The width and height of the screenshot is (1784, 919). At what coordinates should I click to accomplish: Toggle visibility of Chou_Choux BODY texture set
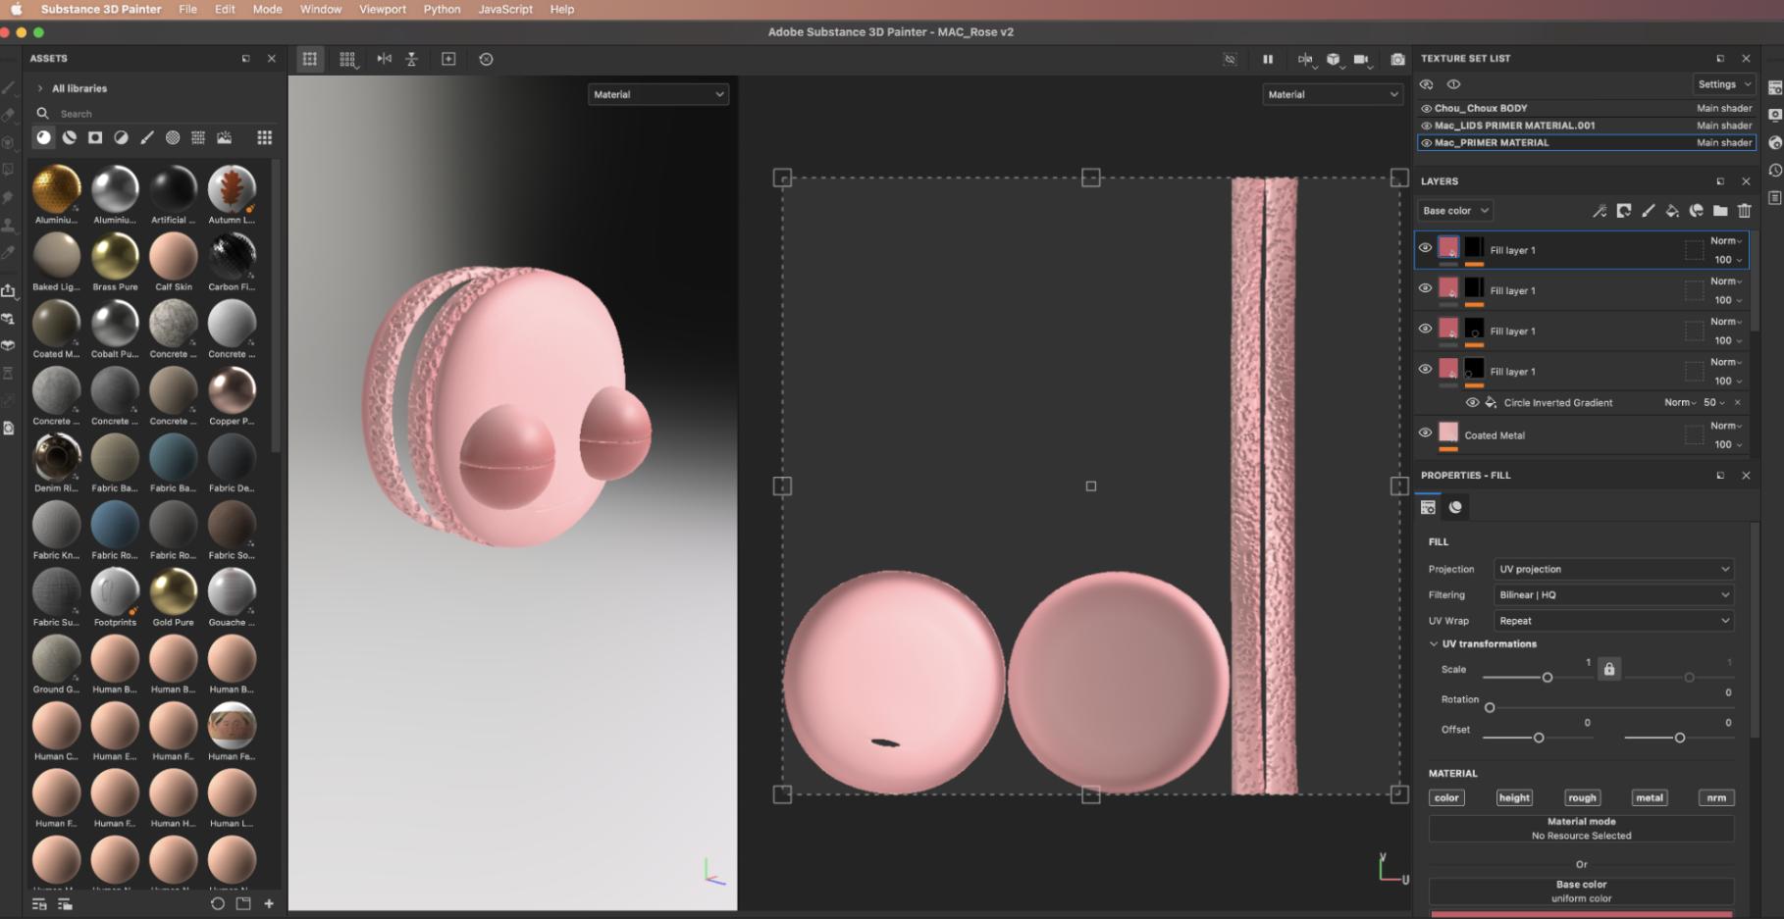click(x=1426, y=109)
